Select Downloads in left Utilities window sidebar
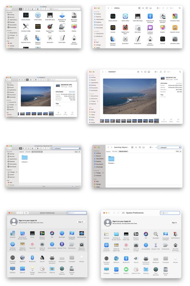Viewport: 190px width, 286px height. point(13,27)
